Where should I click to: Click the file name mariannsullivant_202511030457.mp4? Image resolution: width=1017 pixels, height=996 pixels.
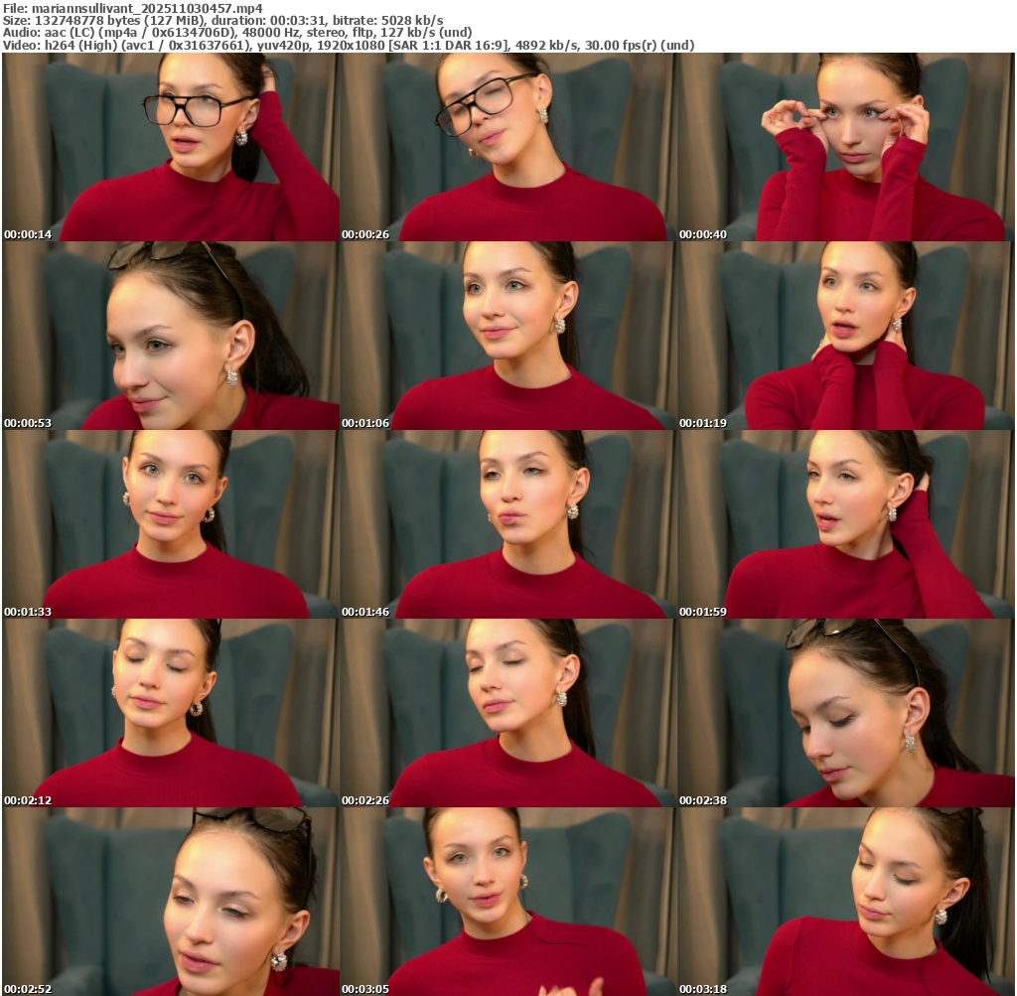pos(147,8)
